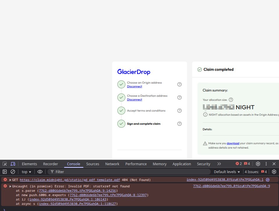This screenshot has width=279, height=211.
Task: Open the gd_pdf_template.pdf URL link
Action: (70, 180)
